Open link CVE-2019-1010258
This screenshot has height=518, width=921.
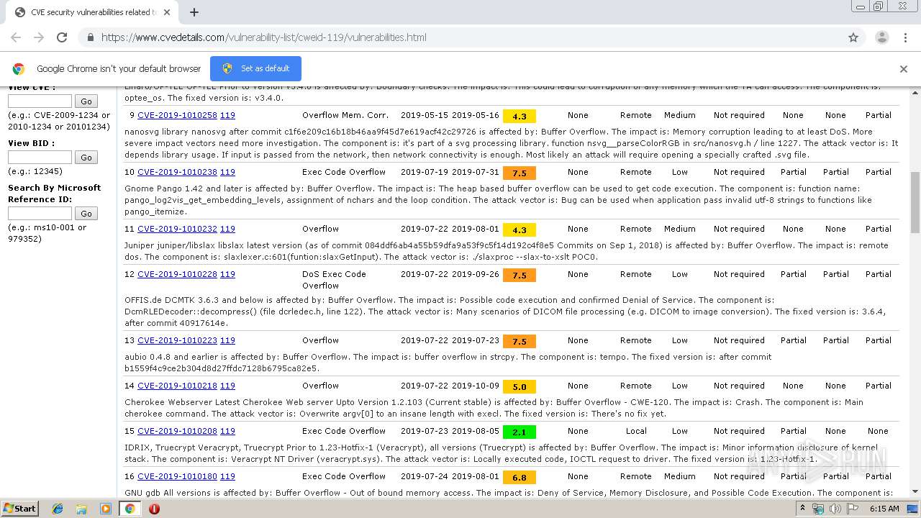[x=177, y=115]
